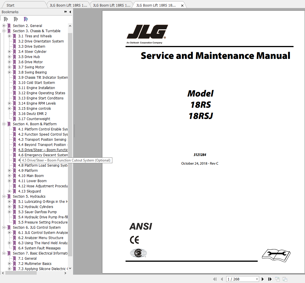Image resolution: width=305 pixels, height=283 pixels.
Task: Open 3.14 Engine RPM Levels bookmark
Action: [37, 103]
